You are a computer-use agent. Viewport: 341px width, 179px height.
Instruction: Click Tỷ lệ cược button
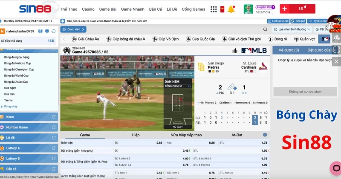click(317, 21)
